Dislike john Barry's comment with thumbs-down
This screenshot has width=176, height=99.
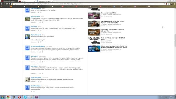pyautogui.click(x=41, y=31)
